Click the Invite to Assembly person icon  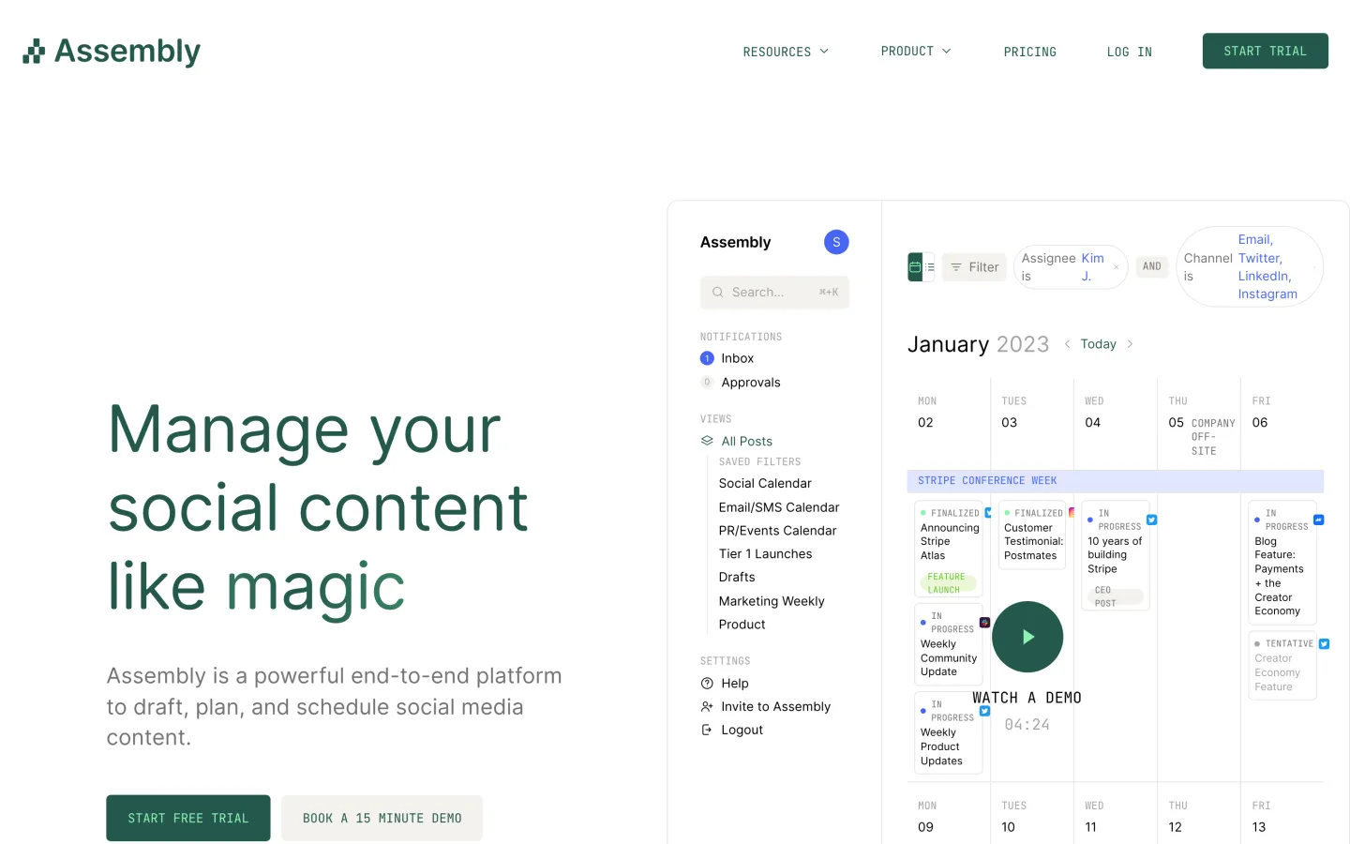click(x=707, y=707)
